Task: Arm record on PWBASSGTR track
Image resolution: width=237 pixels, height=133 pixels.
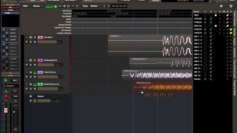Action: 27,60
